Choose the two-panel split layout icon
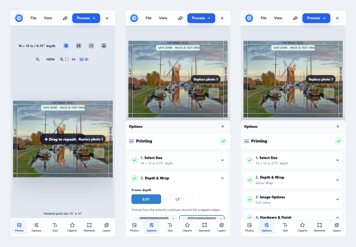Screen dimensions: 356x247 (79, 46)
